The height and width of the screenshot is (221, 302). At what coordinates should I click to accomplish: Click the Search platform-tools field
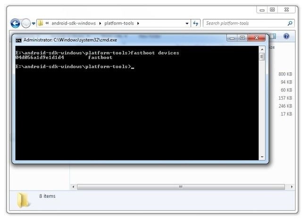pos(249,23)
